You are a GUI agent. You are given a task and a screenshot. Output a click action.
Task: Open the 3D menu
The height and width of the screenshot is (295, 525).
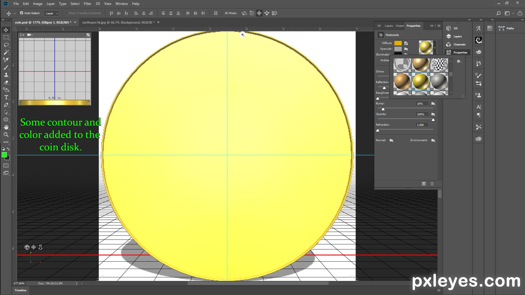click(x=98, y=4)
